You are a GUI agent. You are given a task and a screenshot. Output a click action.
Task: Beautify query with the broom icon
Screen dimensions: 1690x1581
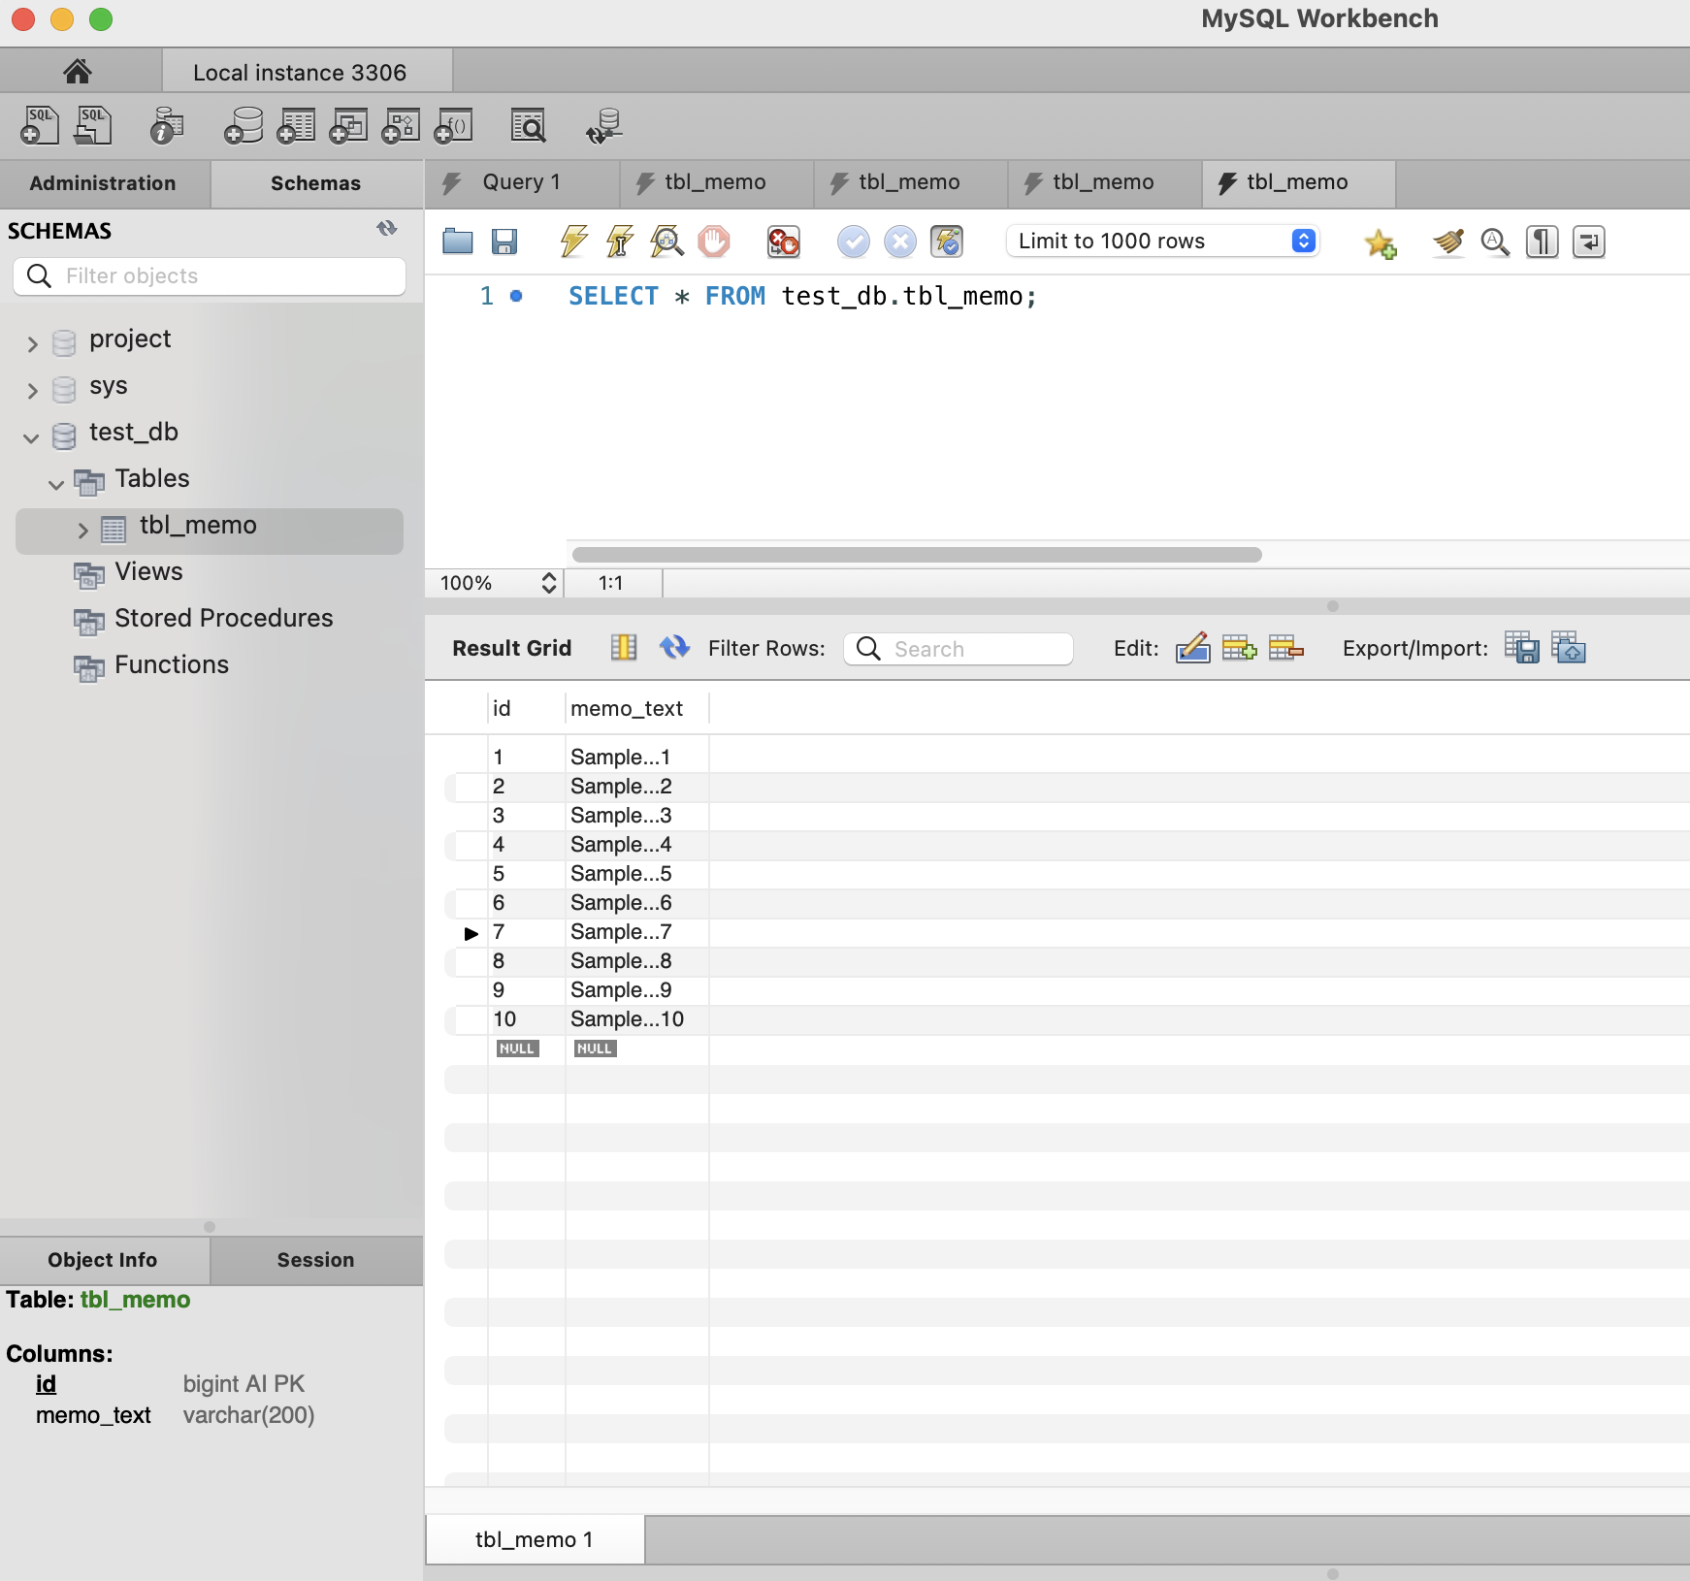coord(1448,242)
